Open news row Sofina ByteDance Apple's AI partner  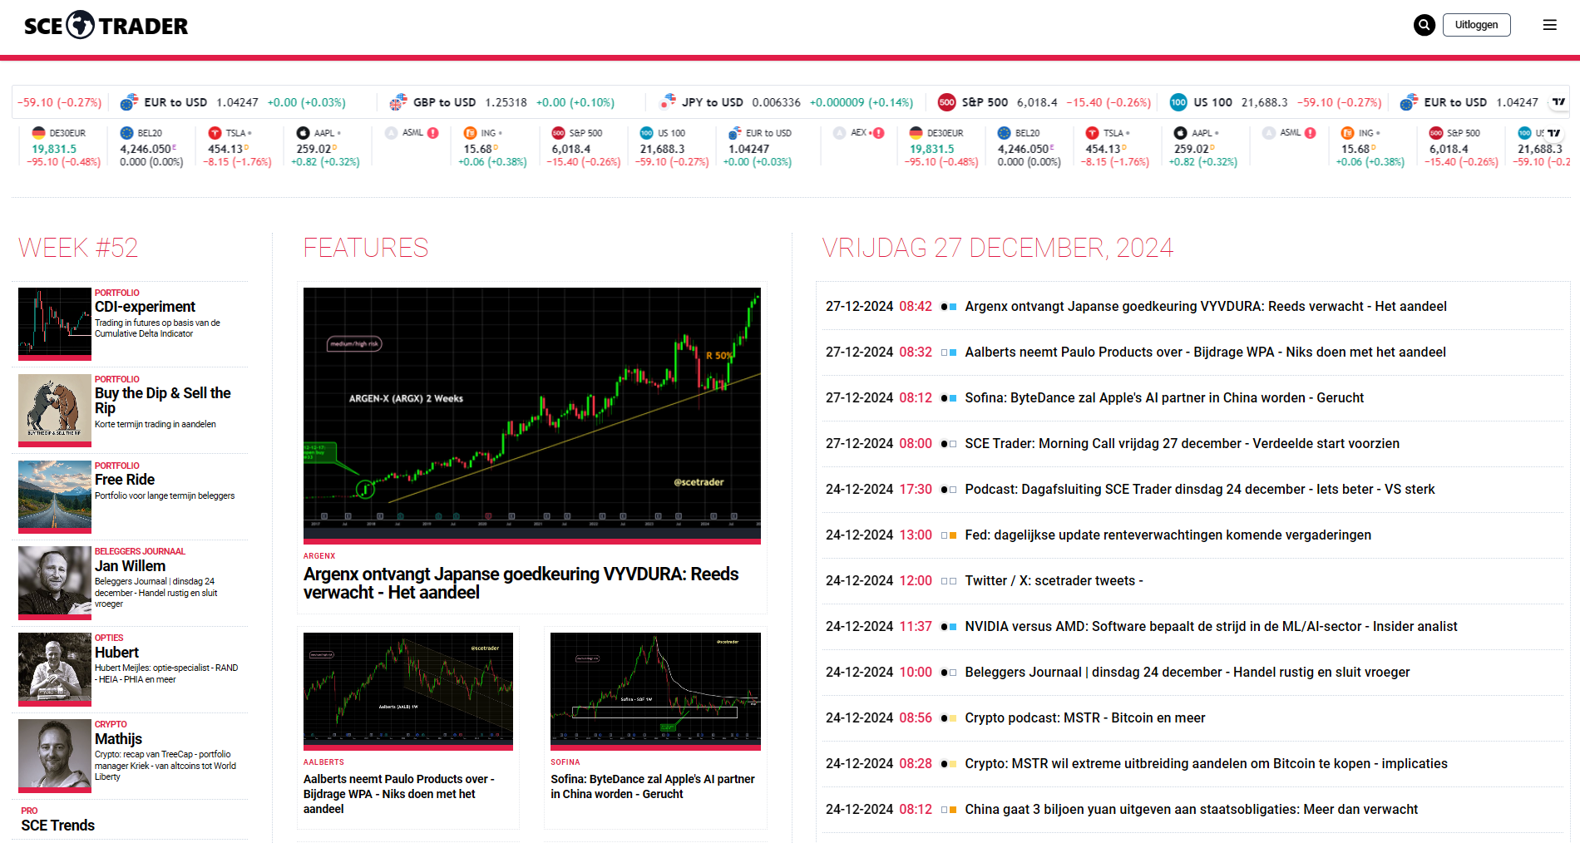(x=1164, y=398)
